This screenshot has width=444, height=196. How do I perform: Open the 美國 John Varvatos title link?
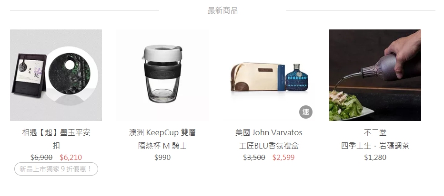point(269,132)
